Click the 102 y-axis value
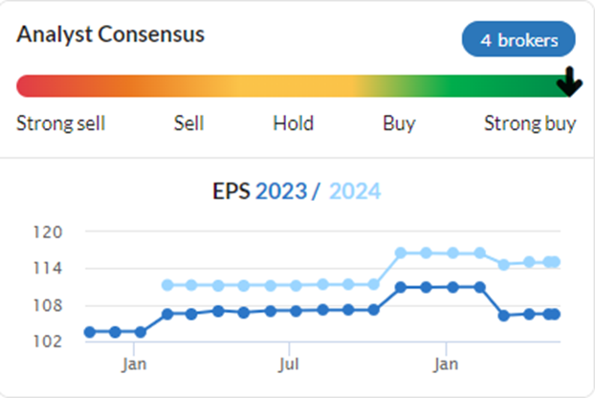The image size is (595, 398). click(x=48, y=342)
